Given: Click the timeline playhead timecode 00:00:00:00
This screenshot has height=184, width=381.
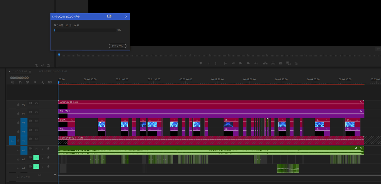Looking at the screenshot, I should click(x=19, y=77).
